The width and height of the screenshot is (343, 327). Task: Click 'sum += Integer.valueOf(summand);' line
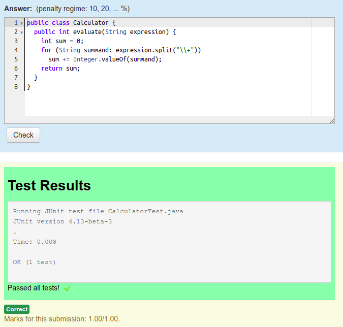coord(105,59)
